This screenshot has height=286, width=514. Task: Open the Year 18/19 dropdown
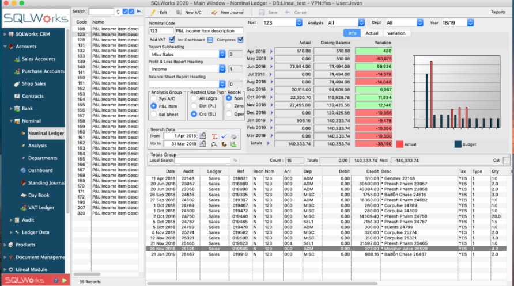(x=470, y=22)
